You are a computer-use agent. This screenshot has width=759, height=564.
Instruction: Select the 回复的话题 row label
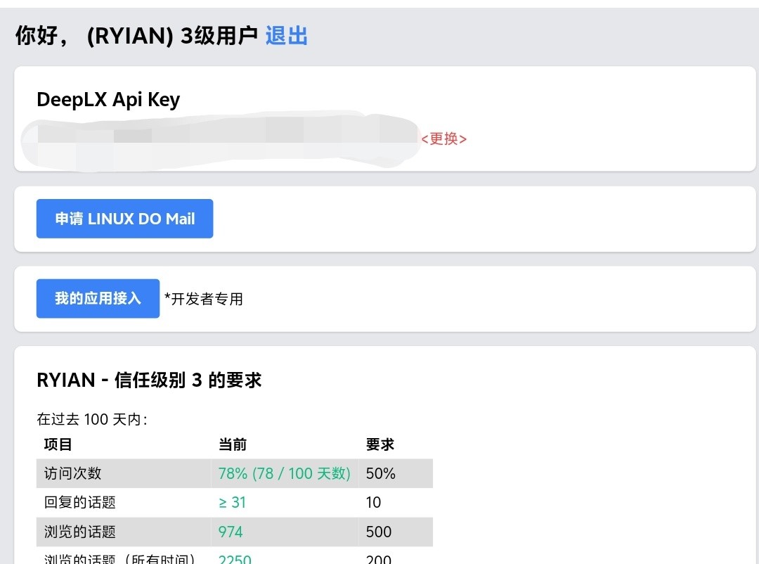point(80,502)
